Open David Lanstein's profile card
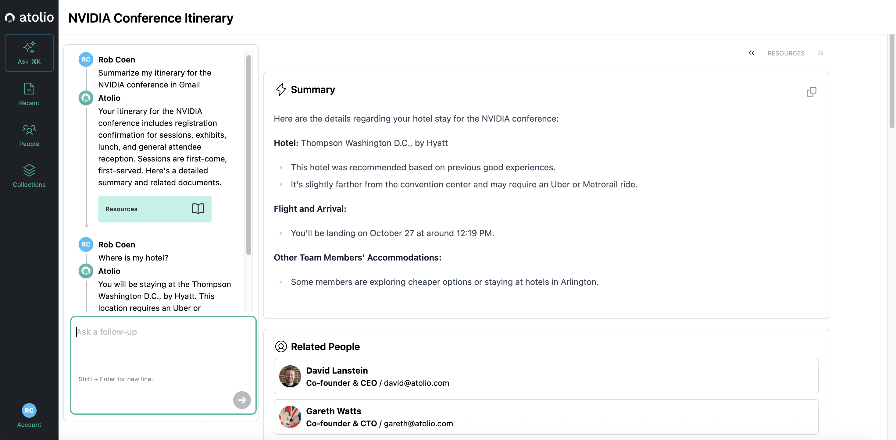Screen dimensions: 896x440 pyautogui.click(x=546, y=376)
